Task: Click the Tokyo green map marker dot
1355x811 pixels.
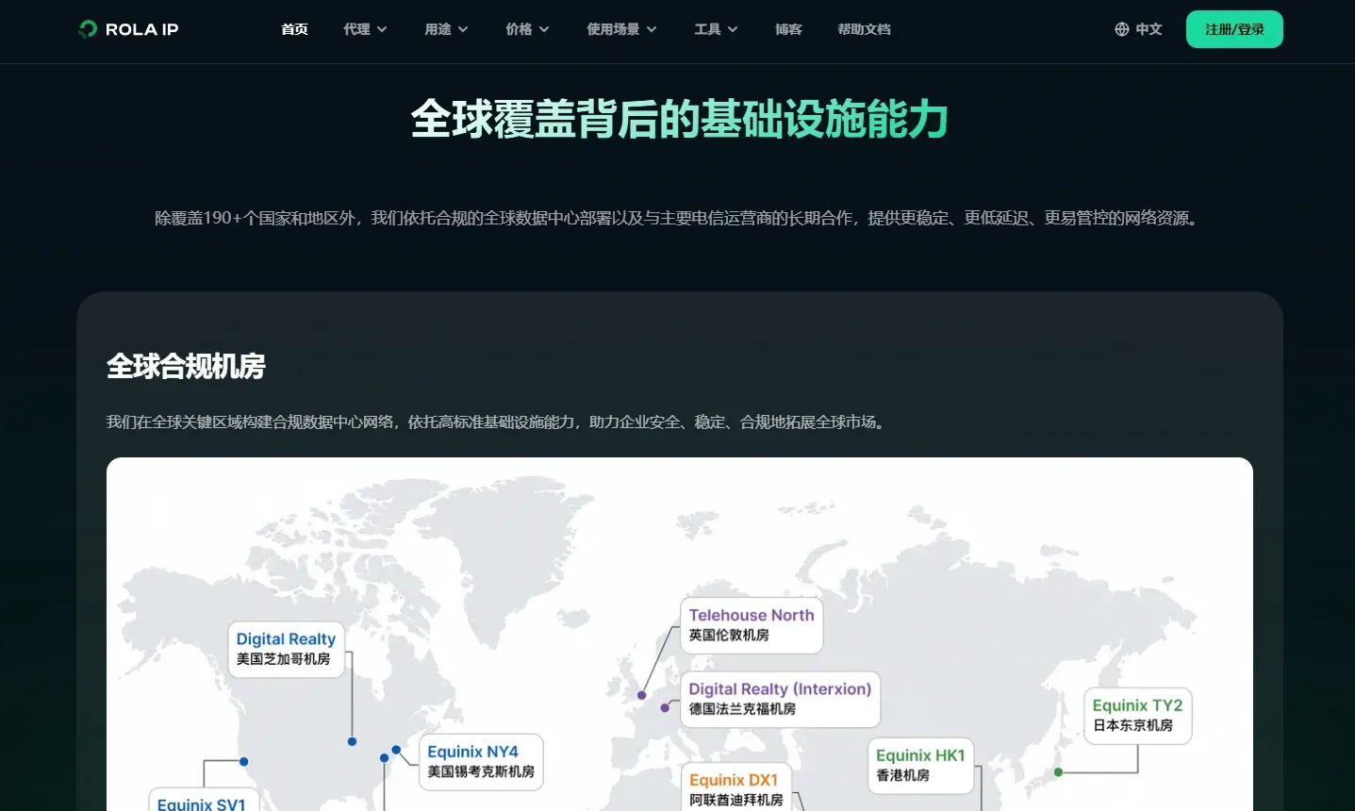Action: (x=1058, y=772)
